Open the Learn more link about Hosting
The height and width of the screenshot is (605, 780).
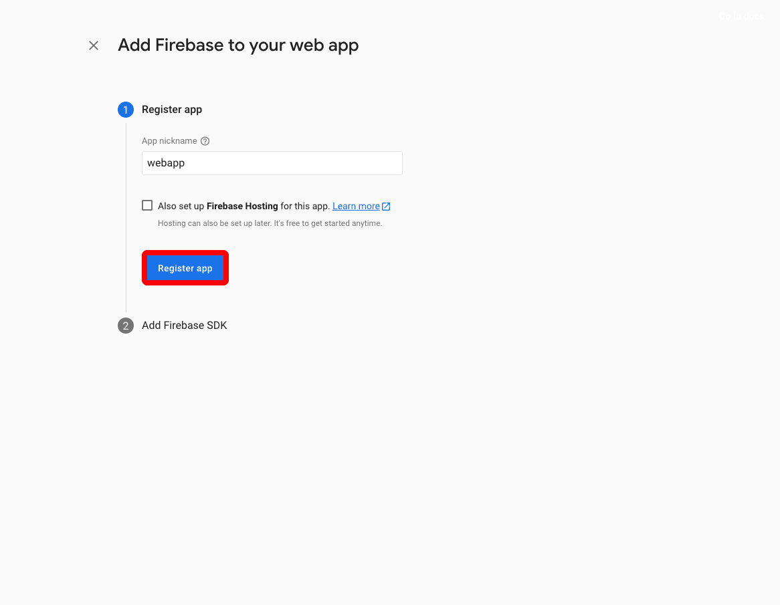pos(355,206)
